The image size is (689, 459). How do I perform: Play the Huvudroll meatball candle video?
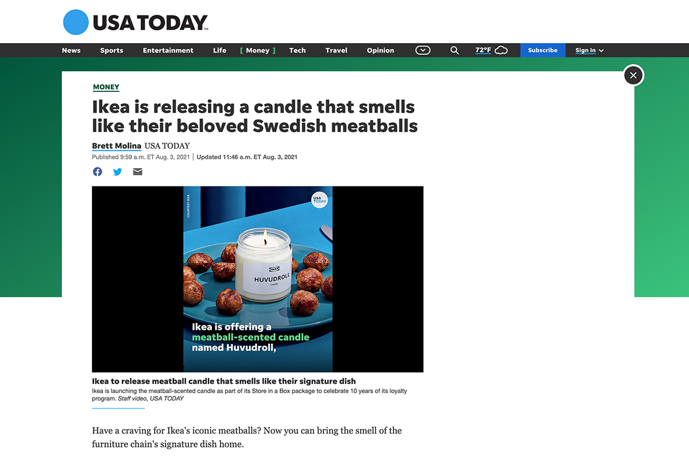click(258, 279)
